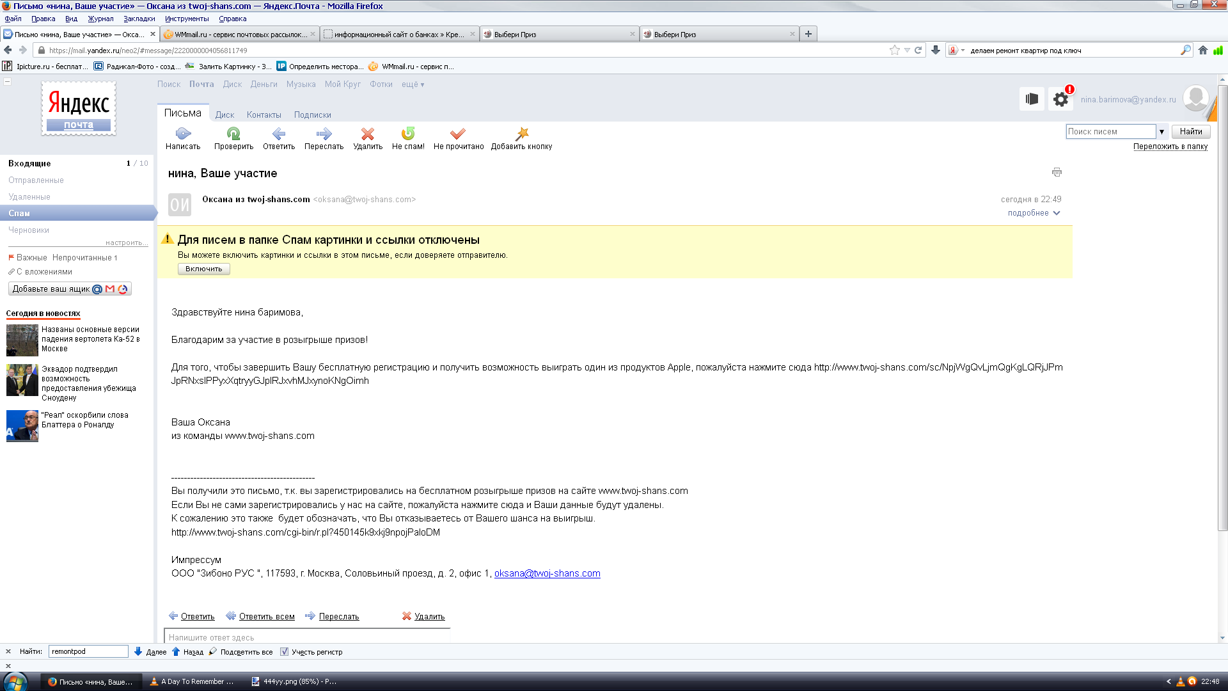Open ещё dropdown in top navigation
The width and height of the screenshot is (1228, 691).
pyautogui.click(x=413, y=84)
